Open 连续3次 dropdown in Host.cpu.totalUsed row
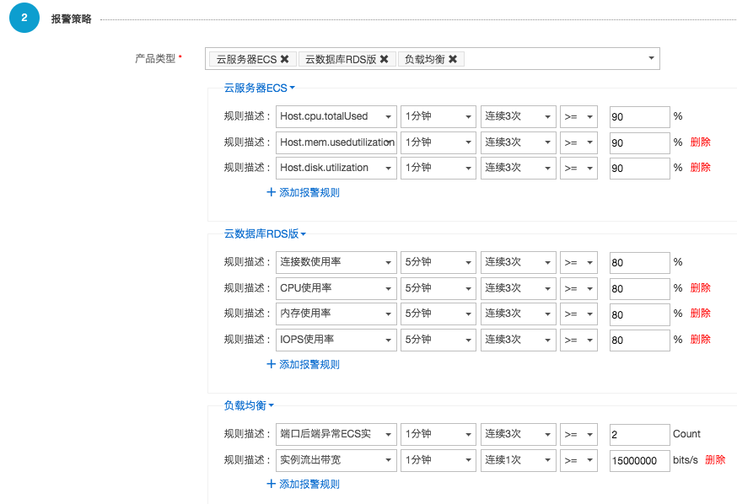The image size is (737, 504). [518, 116]
